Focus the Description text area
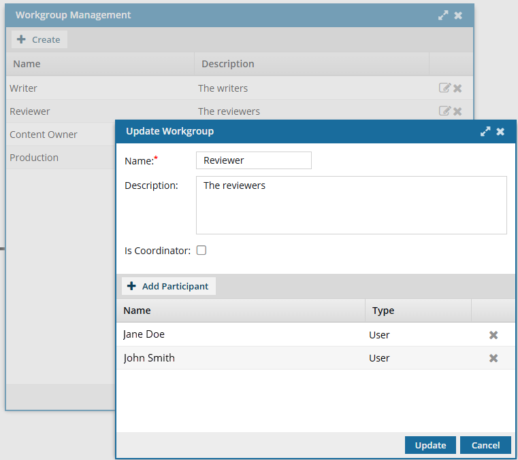The height and width of the screenshot is (460, 518). click(351, 205)
